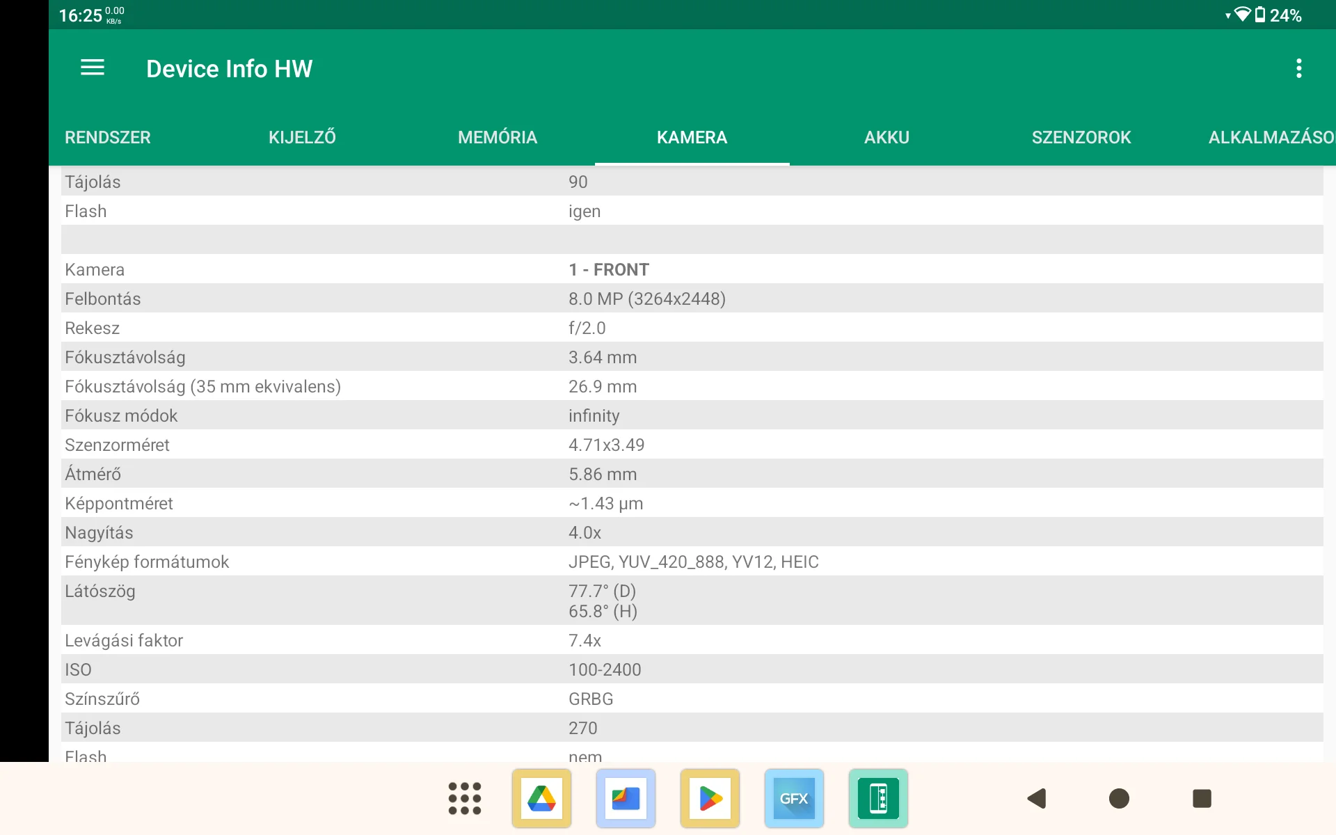Tap the Fénykép formátumok label

tap(147, 562)
